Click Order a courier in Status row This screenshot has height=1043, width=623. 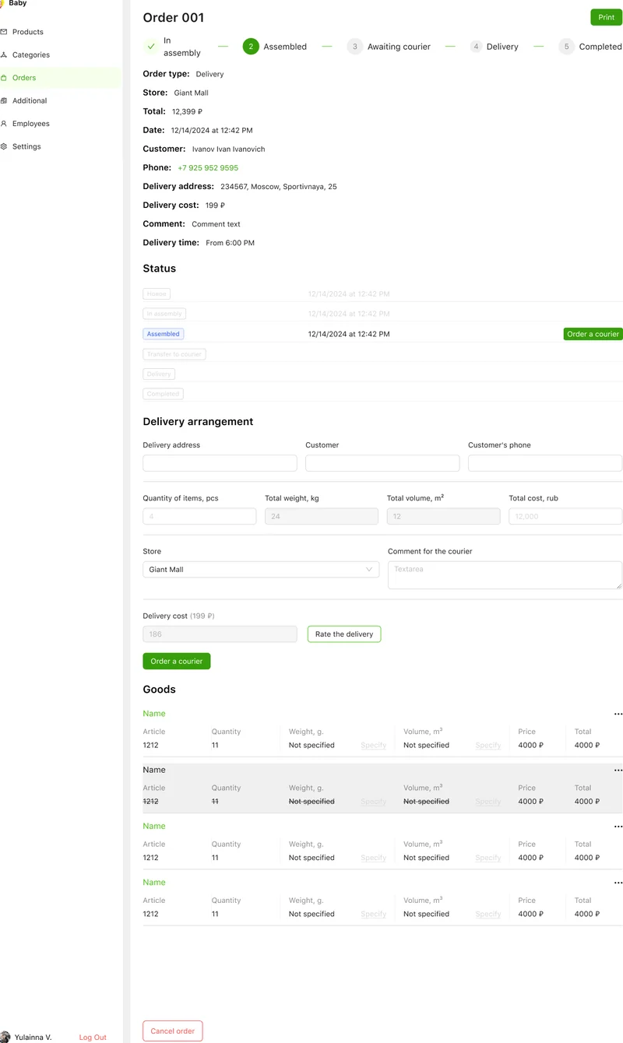coord(593,334)
